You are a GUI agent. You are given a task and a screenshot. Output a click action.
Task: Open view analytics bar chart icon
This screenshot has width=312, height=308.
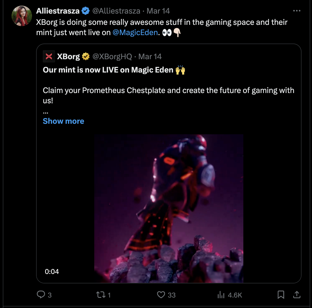(x=221, y=295)
